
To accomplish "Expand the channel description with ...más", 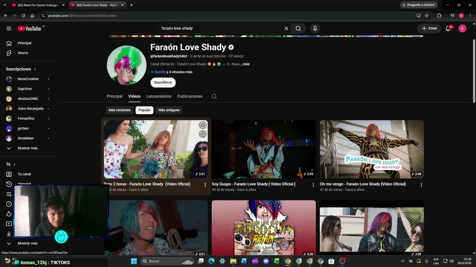I will pyautogui.click(x=245, y=64).
